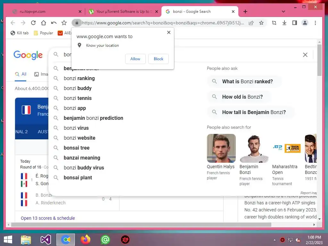Viewport: 328px width, 246px height.
Task: Click 'What is Bonzi ranked?' question
Action: coord(244,81)
